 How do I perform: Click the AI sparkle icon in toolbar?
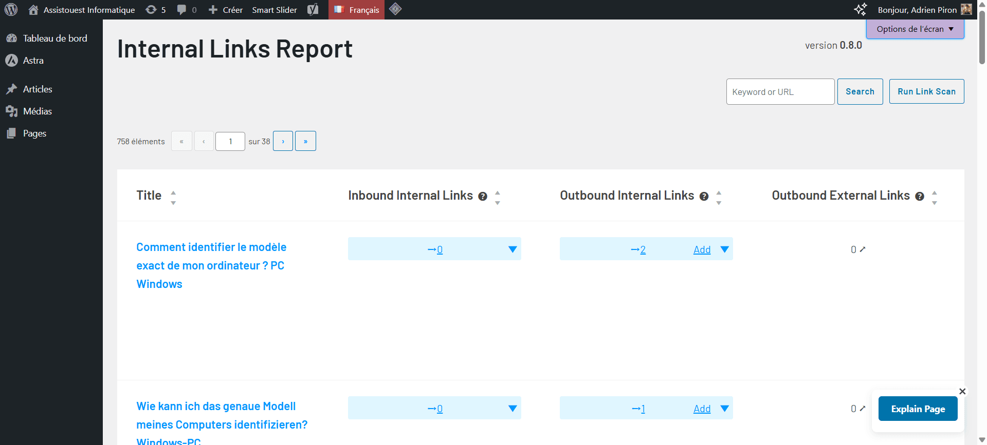pos(860,10)
